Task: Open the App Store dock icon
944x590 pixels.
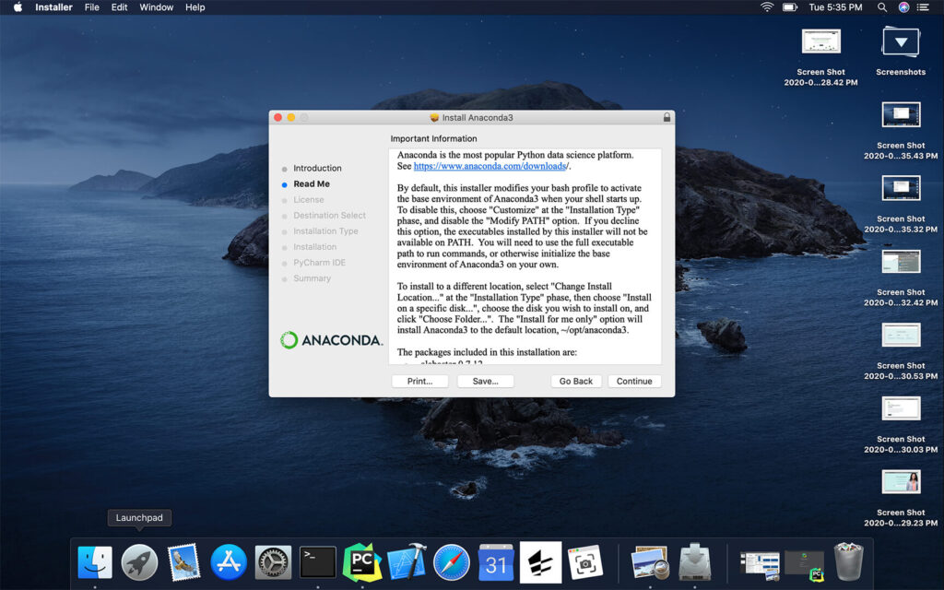Action: point(229,562)
